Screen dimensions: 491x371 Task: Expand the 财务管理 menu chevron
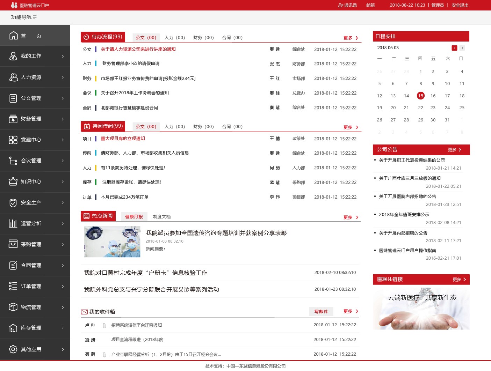(x=63, y=119)
